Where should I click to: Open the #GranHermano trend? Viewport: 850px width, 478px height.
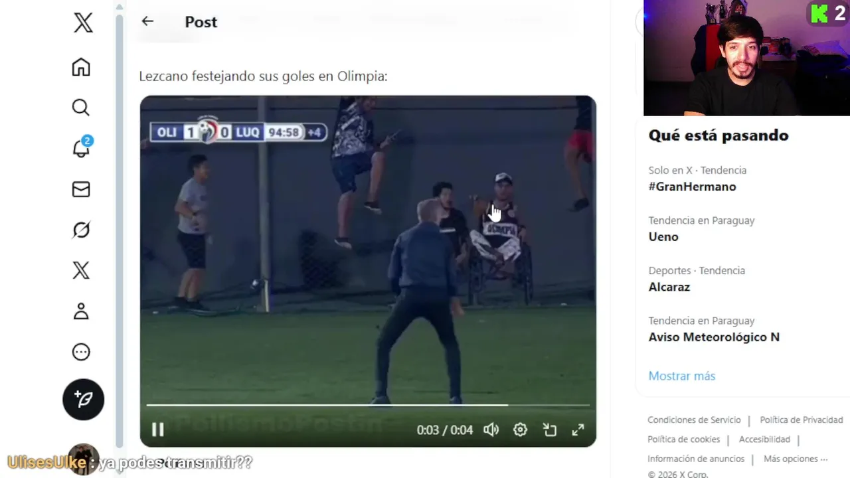click(x=692, y=187)
